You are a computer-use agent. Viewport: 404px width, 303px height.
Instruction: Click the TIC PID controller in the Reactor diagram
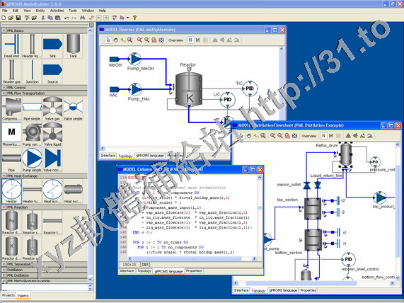(250, 88)
